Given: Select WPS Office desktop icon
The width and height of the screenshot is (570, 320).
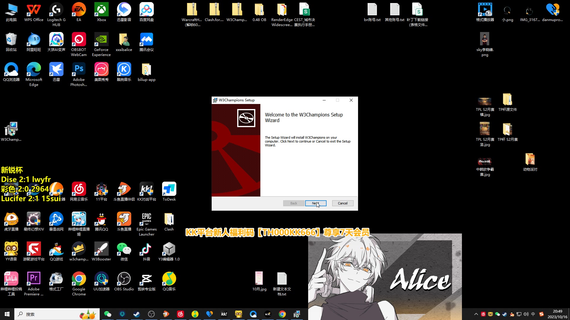Looking at the screenshot, I should pos(34,12).
